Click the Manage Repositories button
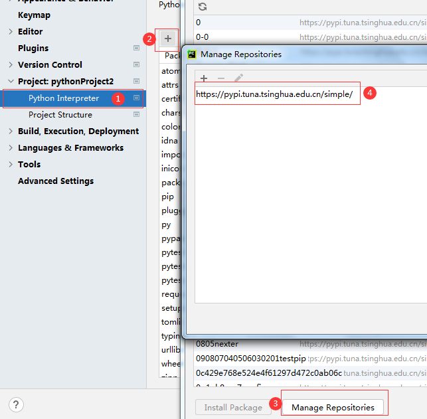The width and height of the screenshot is (427, 419). pos(333,407)
